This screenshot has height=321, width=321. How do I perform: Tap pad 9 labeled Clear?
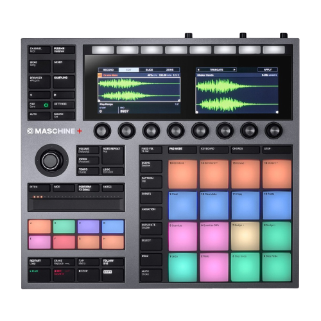(x=183, y=205)
